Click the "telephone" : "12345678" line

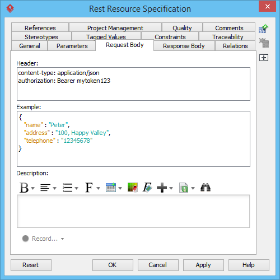tap(58, 141)
